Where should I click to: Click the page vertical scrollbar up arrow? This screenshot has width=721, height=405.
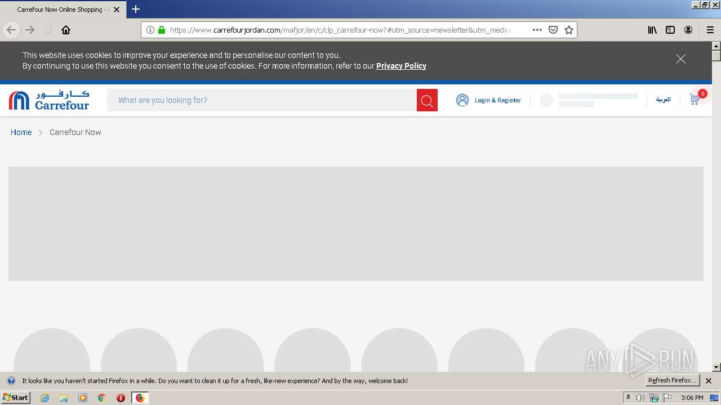click(716, 46)
